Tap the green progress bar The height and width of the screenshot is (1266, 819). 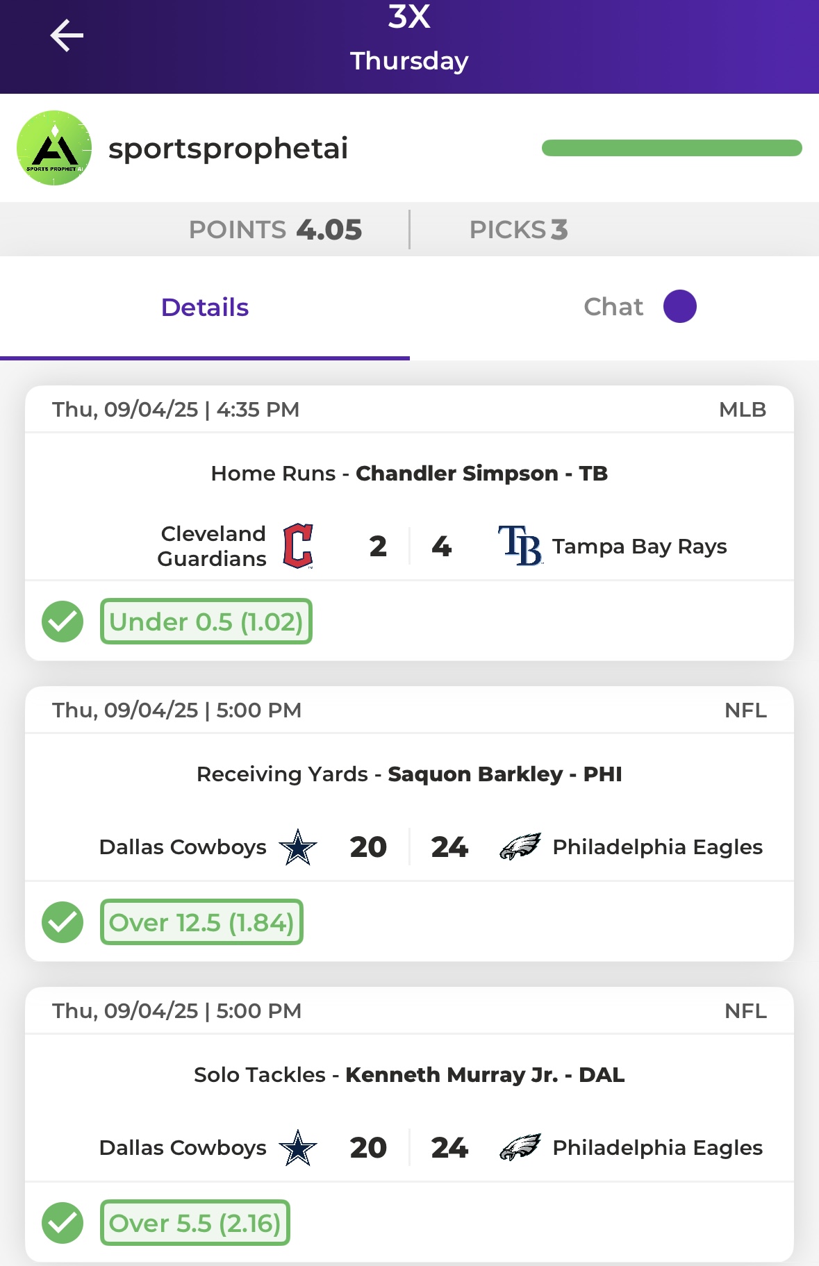(x=672, y=148)
